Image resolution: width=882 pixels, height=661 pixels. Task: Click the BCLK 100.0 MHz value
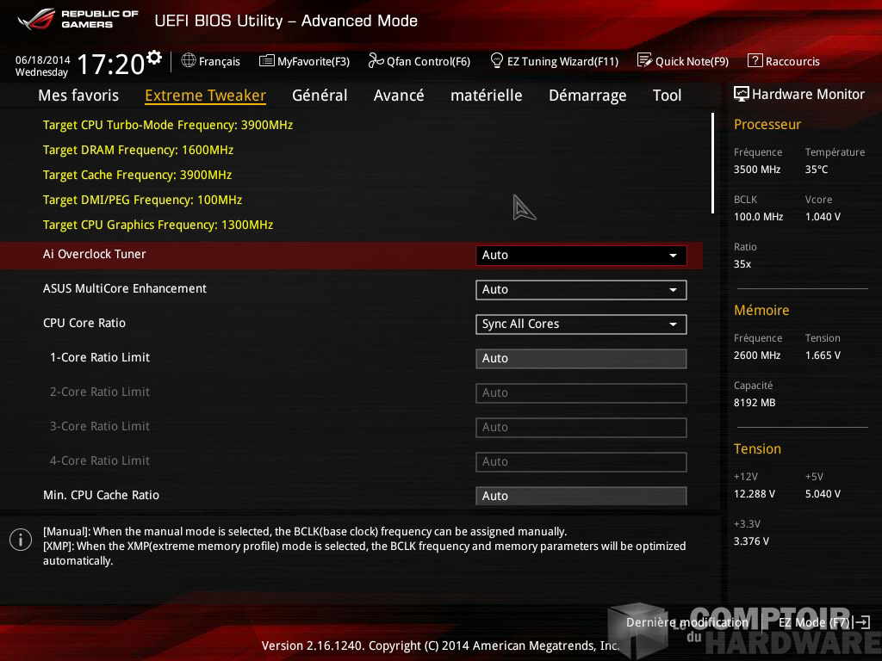pyautogui.click(x=758, y=217)
